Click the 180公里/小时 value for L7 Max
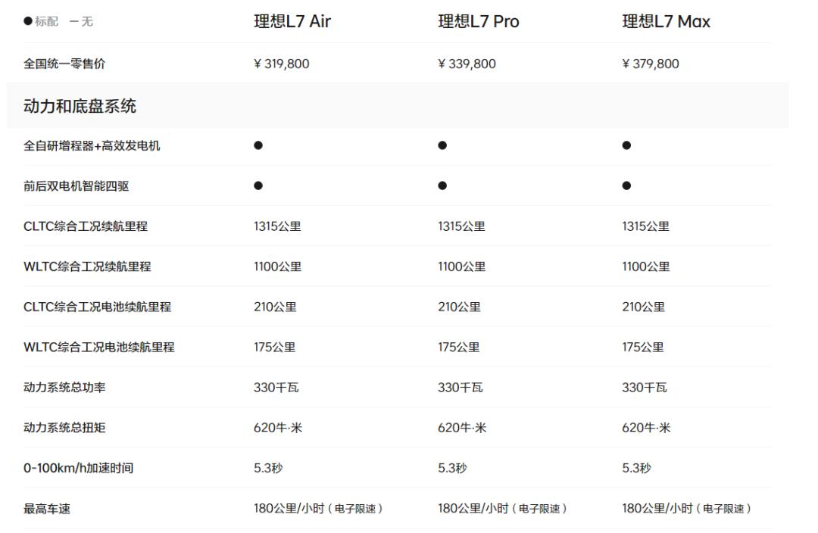The height and width of the screenshot is (533, 818). pyautogui.click(x=687, y=508)
